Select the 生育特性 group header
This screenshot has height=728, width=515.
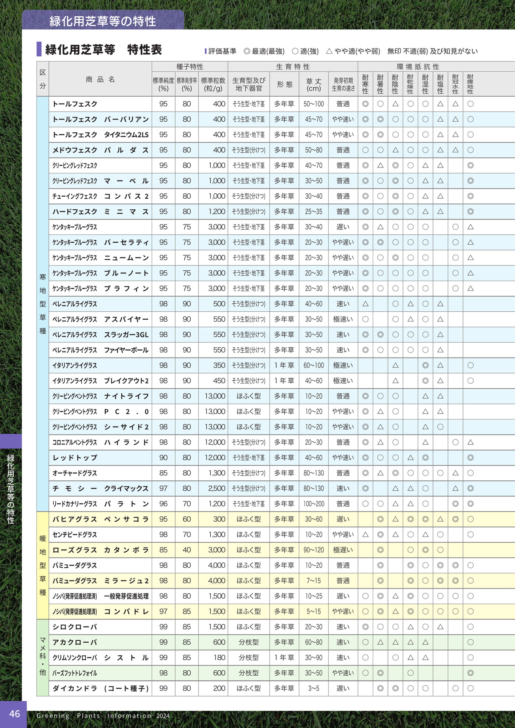[293, 66]
